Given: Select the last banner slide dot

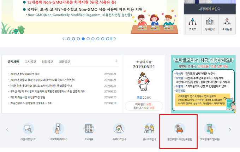Looking at the screenshot, I should [x=108, y=39].
